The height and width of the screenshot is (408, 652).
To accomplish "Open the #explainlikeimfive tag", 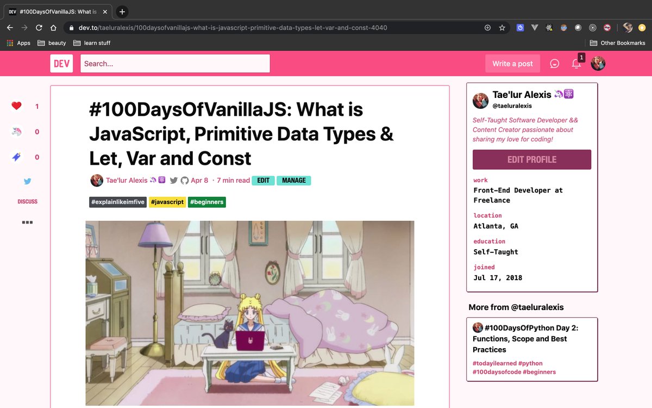I will coord(118,202).
